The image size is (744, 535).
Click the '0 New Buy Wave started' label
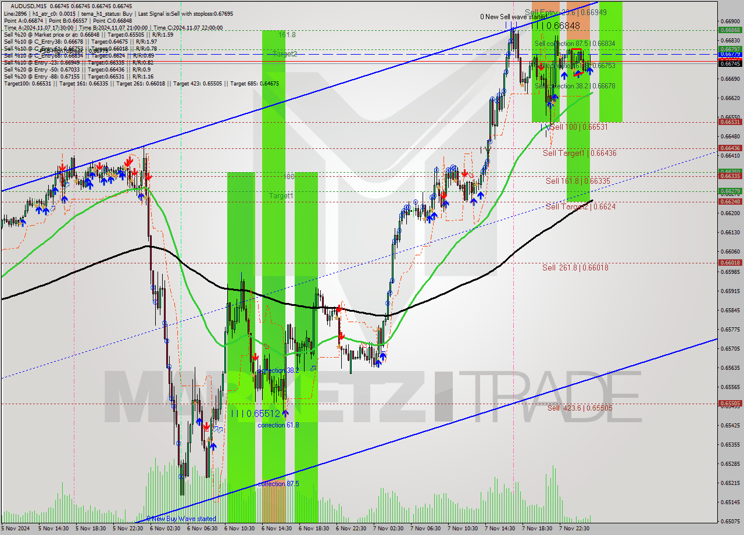181,519
